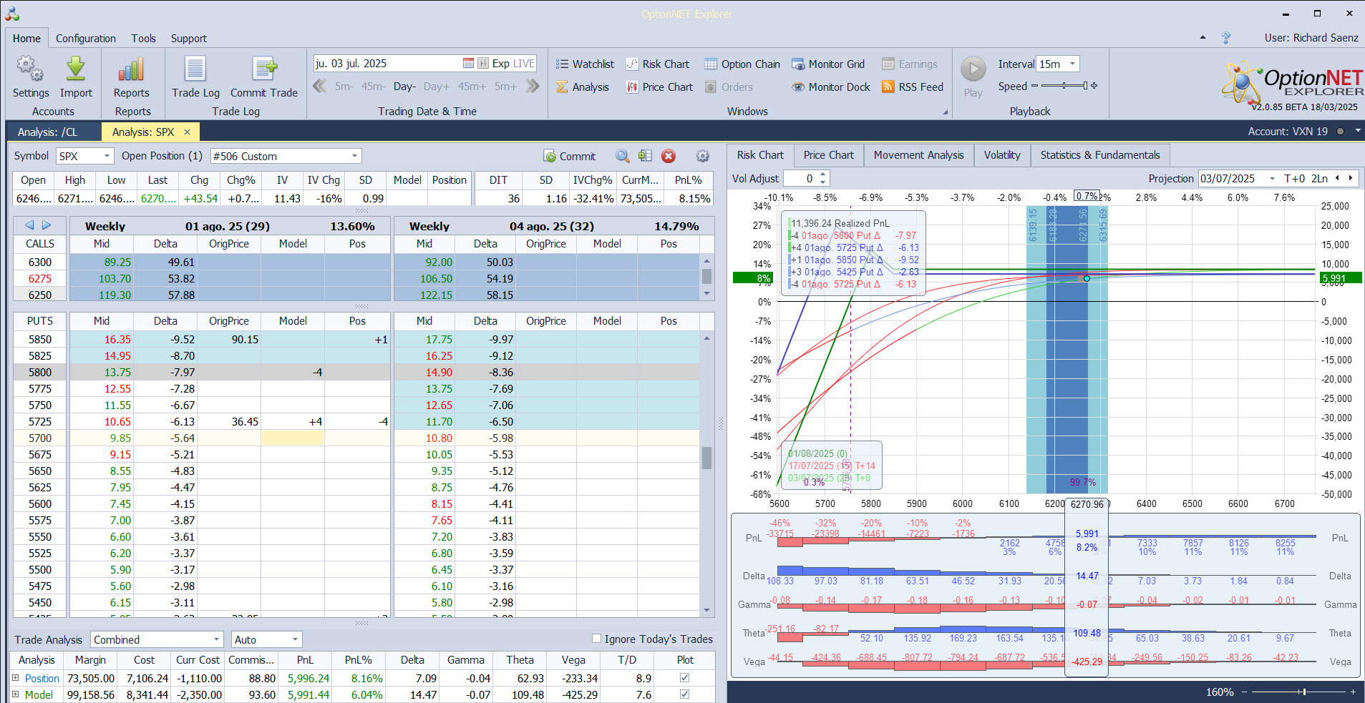Switch to the Analysis: /CL tab
This screenshot has width=1365, height=703.
[x=48, y=132]
